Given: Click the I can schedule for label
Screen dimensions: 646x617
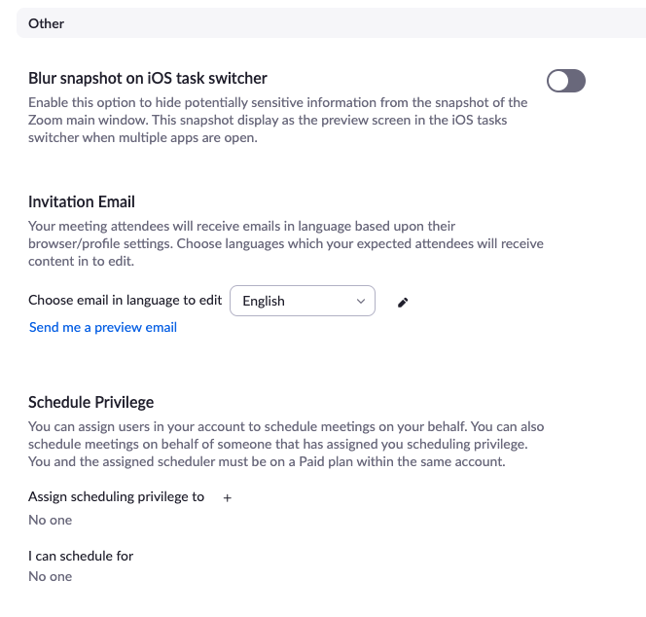Looking at the screenshot, I should click(x=81, y=556).
